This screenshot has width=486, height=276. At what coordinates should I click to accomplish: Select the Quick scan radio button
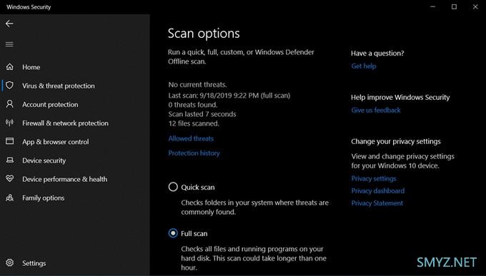(x=173, y=187)
